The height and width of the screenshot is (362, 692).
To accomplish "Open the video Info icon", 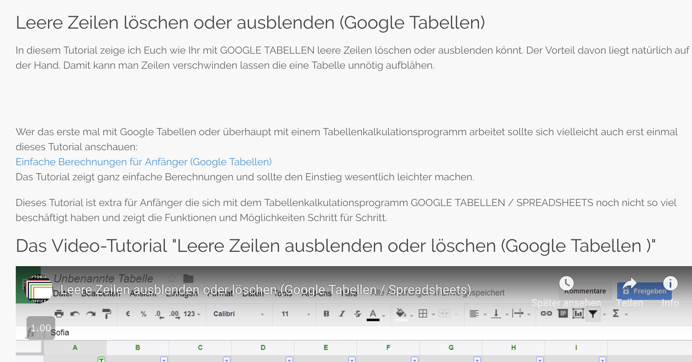I will [670, 284].
